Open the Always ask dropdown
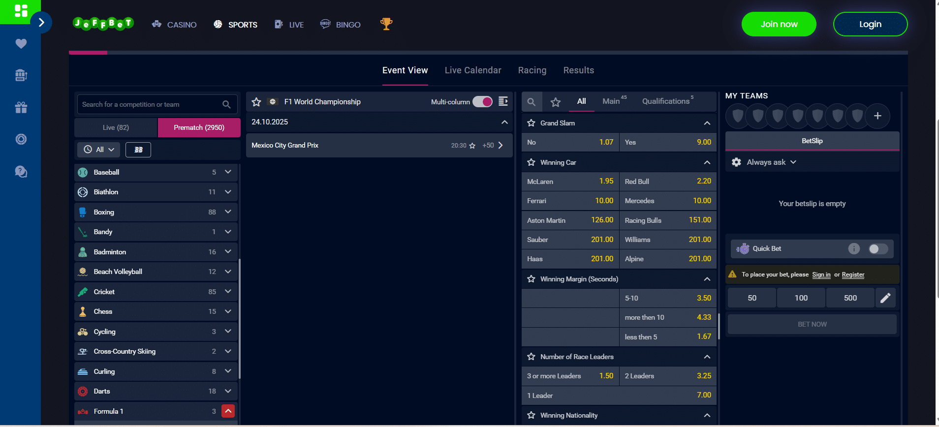This screenshot has width=939, height=427. point(771,162)
